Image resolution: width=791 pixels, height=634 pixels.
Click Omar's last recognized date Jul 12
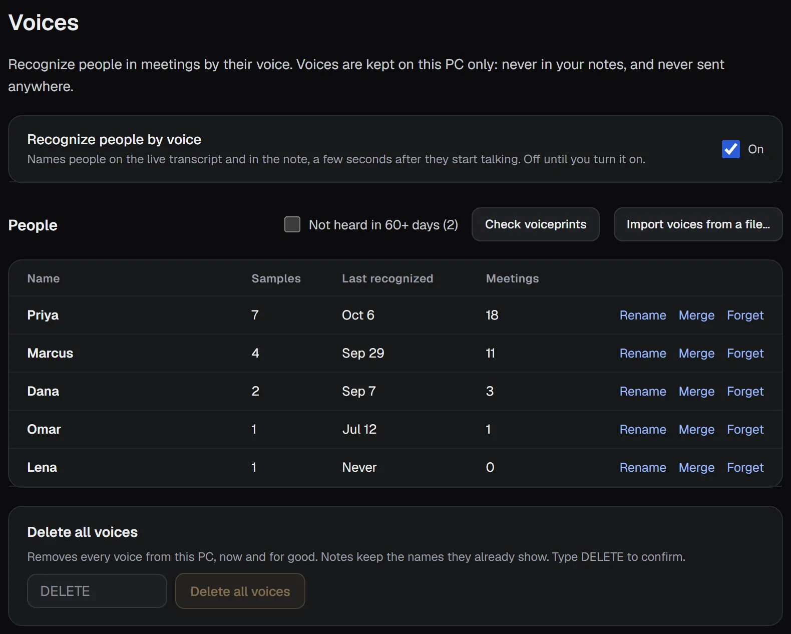pyautogui.click(x=359, y=429)
